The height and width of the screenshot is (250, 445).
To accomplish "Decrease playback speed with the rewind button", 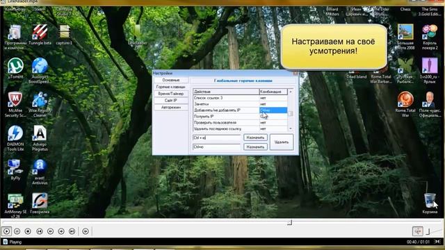I will pos(50,231).
